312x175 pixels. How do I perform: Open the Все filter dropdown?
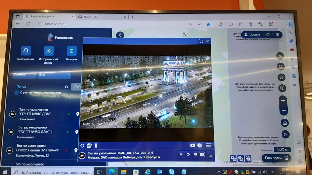click(x=54, y=75)
